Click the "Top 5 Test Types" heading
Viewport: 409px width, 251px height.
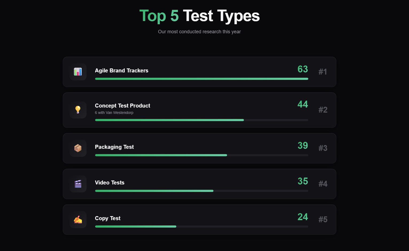pyautogui.click(x=199, y=16)
